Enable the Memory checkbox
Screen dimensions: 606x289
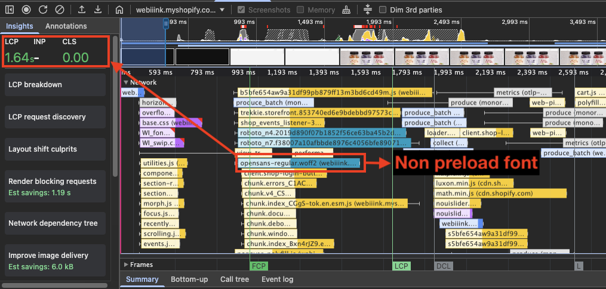point(300,10)
